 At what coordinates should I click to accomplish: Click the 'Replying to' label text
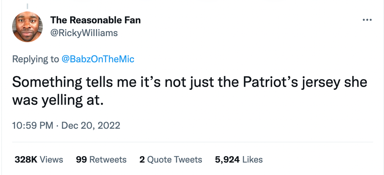pyautogui.click(x=36, y=59)
